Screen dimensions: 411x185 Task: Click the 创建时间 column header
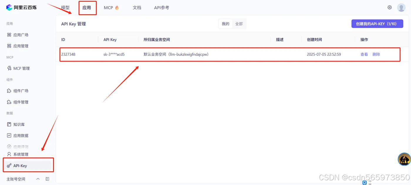pos(314,40)
